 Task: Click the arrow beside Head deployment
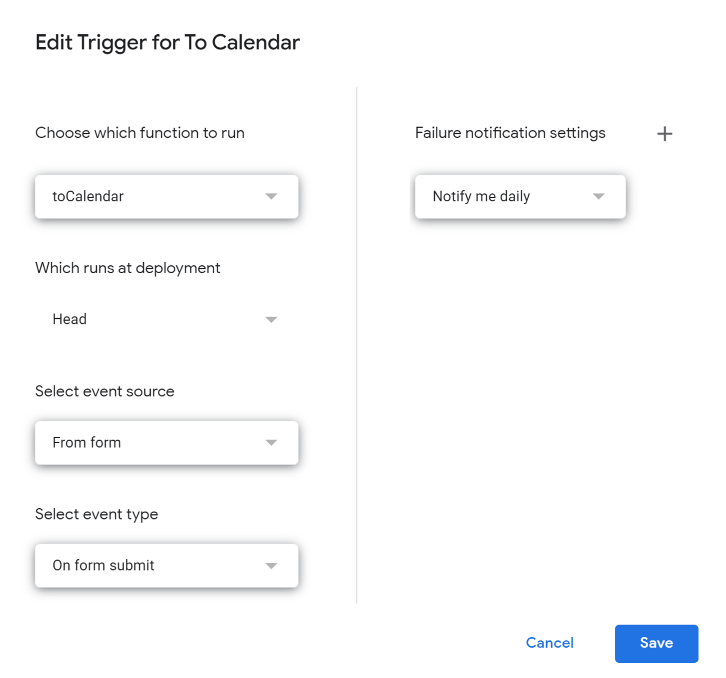pos(271,319)
